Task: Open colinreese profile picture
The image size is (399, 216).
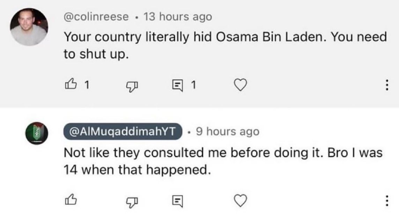Action: point(29,27)
